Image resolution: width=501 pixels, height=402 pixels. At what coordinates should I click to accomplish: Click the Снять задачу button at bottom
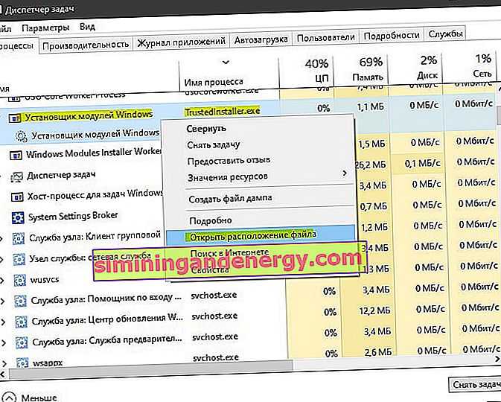pos(475,384)
